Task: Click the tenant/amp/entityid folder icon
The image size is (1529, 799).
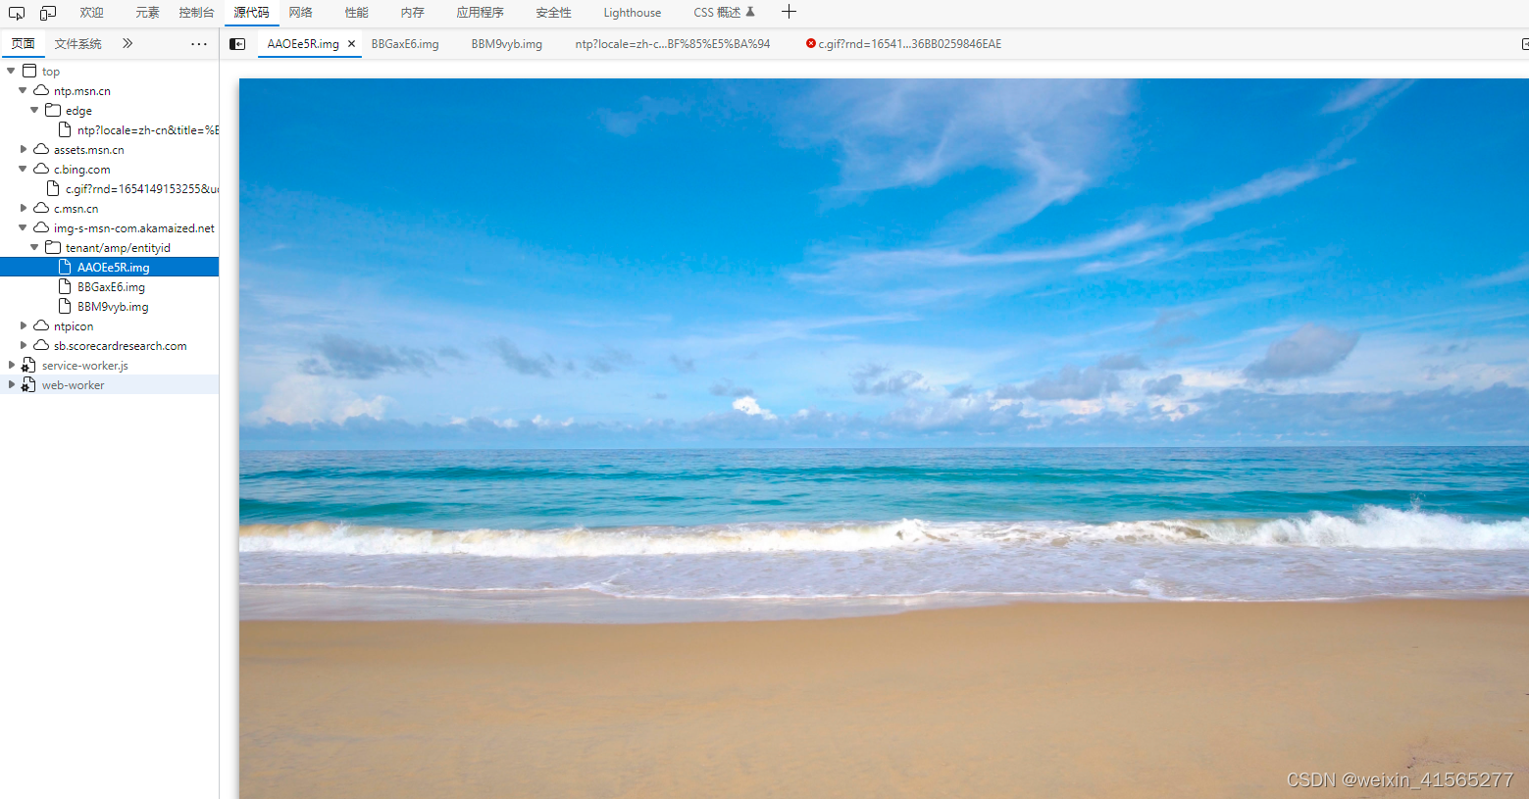Action: tap(53, 247)
